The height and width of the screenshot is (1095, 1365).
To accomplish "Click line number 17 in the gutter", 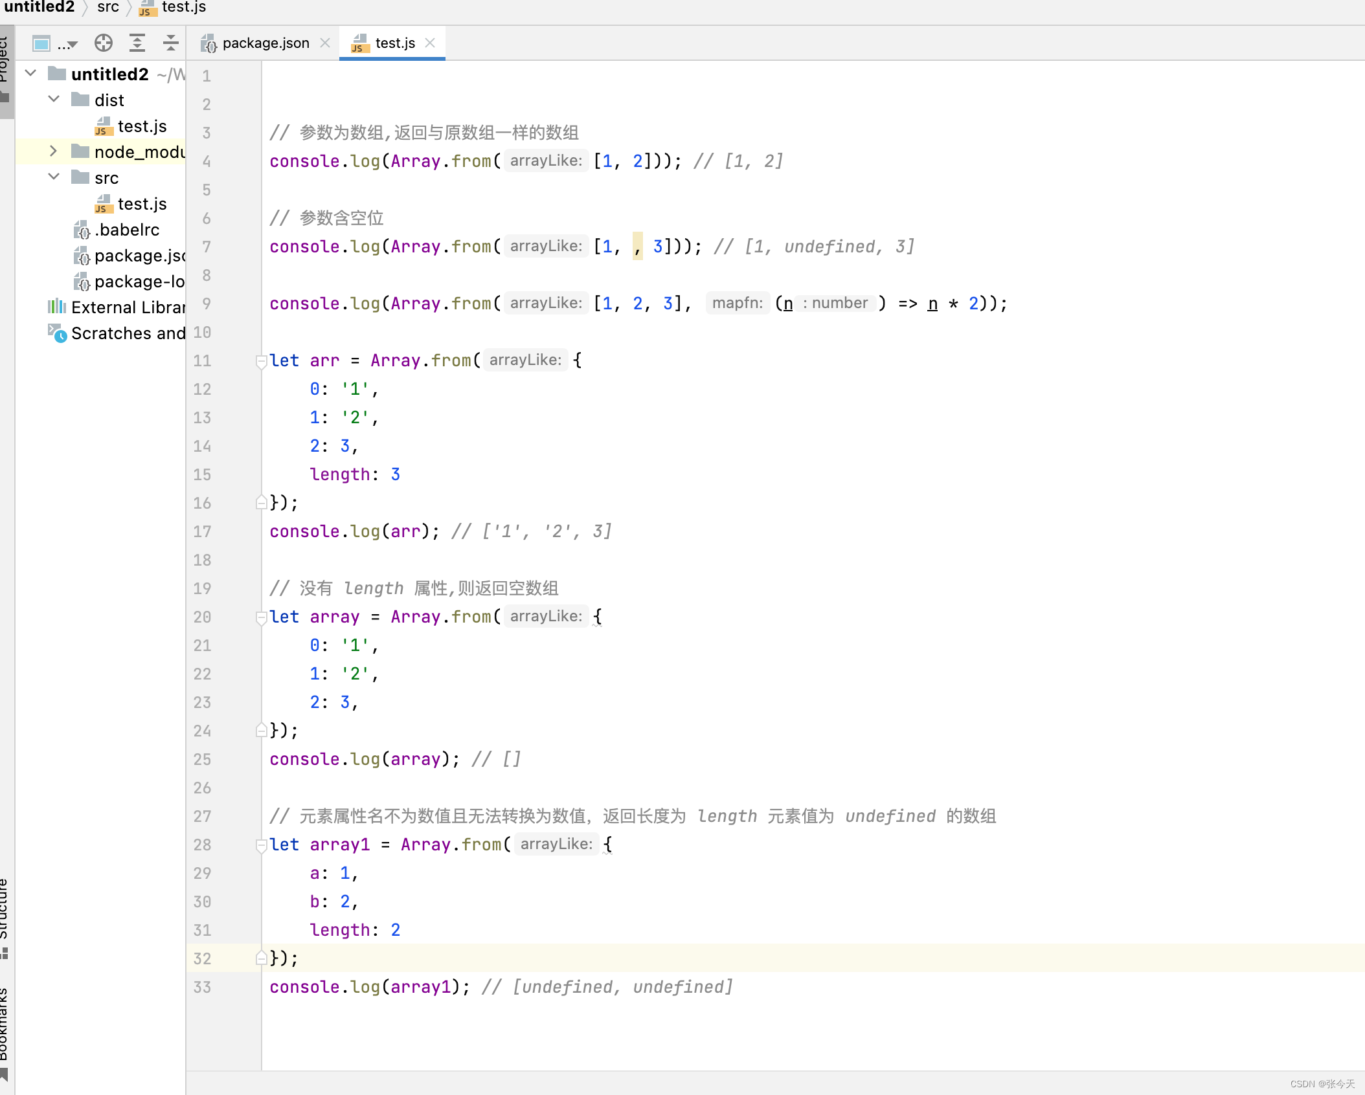I will pos(202,531).
